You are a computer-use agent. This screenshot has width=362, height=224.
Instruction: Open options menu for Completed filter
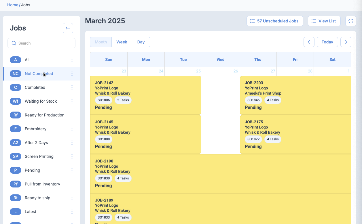(72, 87)
